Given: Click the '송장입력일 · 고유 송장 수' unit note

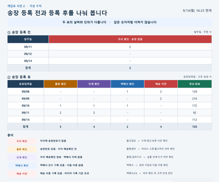Looking at the screenshot, I should tap(198, 76).
